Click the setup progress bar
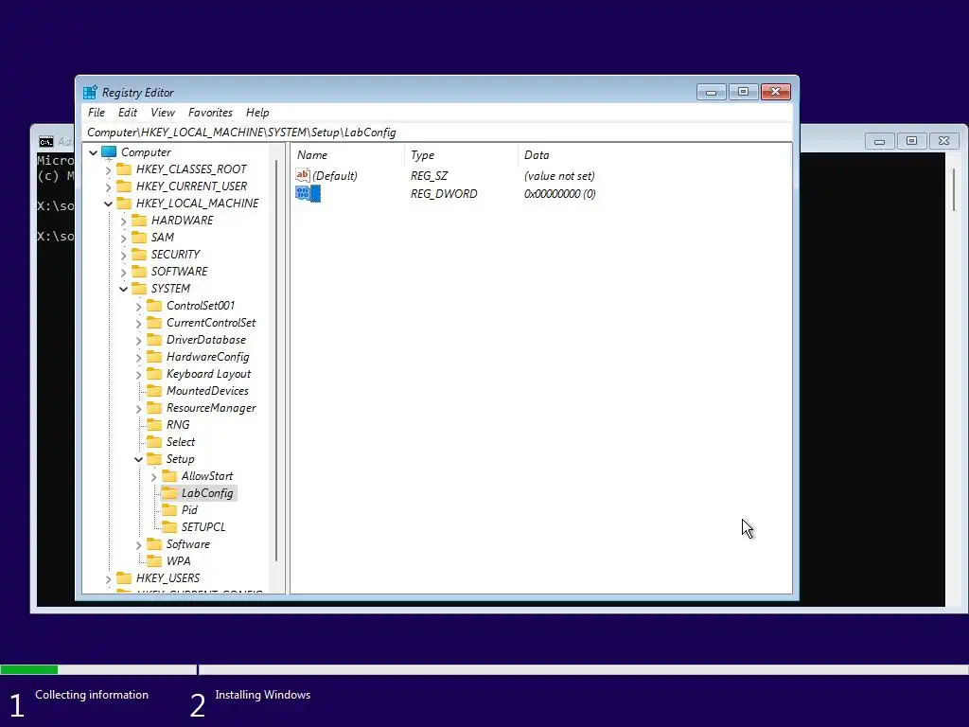The image size is (969, 727). click(x=484, y=669)
